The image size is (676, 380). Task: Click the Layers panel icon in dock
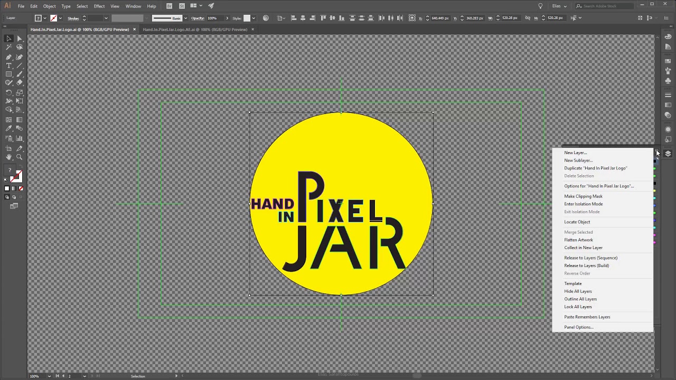668,154
